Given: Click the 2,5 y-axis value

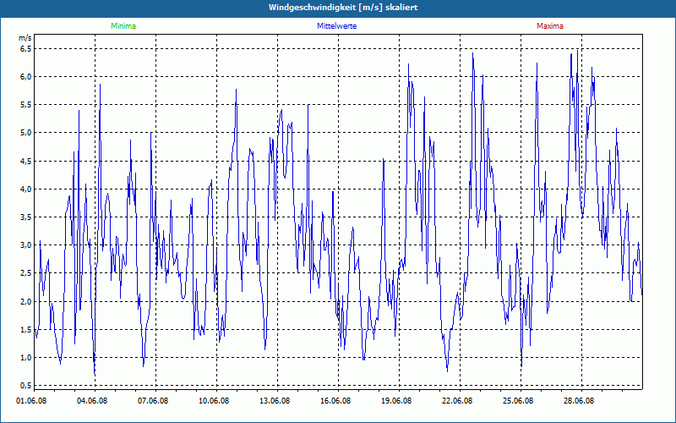Looking at the screenshot, I should coord(26,273).
